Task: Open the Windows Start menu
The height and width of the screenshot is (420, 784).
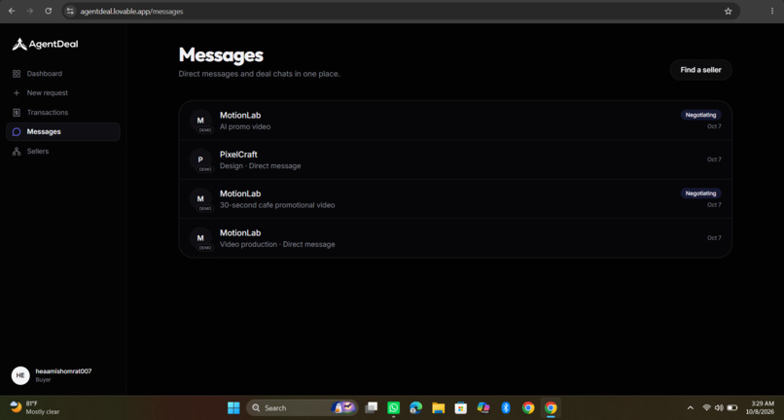Action: (x=233, y=408)
